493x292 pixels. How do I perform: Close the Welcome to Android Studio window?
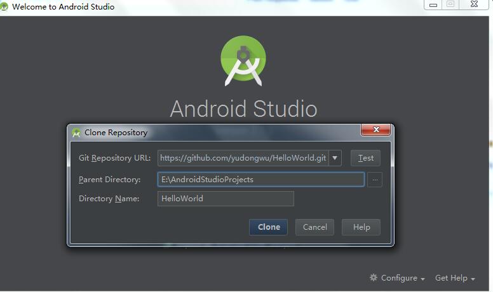pos(474,4)
